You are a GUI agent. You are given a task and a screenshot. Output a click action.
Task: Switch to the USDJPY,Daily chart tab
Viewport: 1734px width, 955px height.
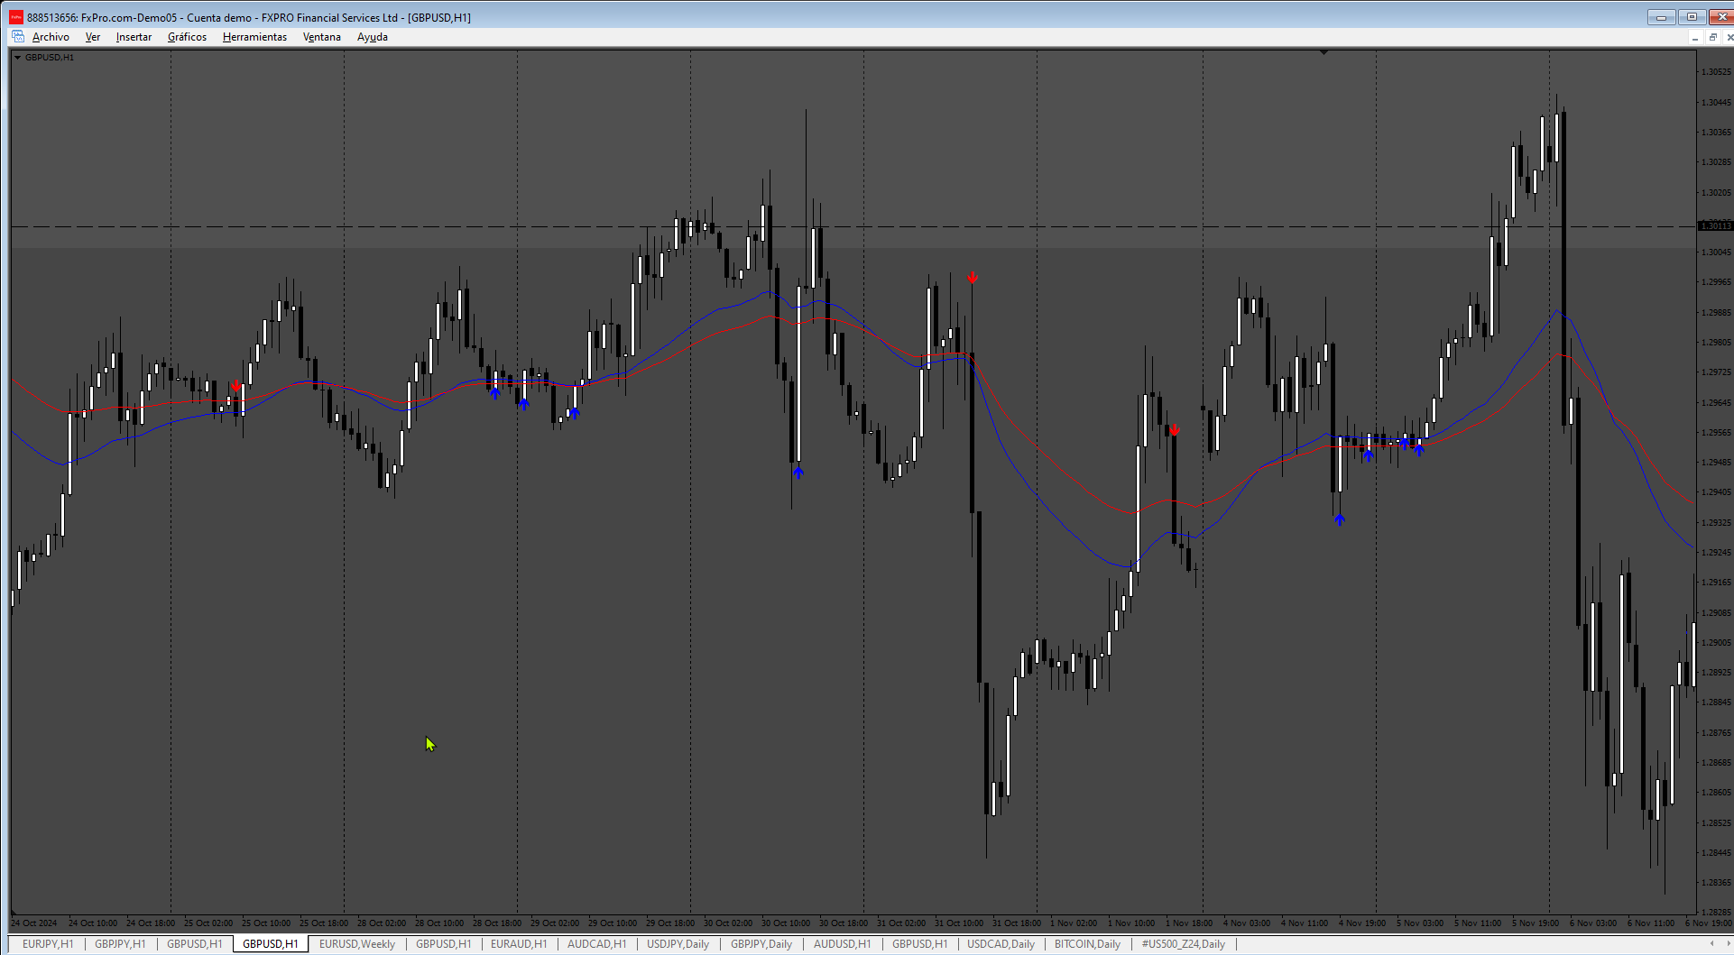[x=678, y=944]
